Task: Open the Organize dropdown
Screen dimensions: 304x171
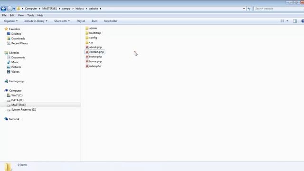Action: [10, 21]
